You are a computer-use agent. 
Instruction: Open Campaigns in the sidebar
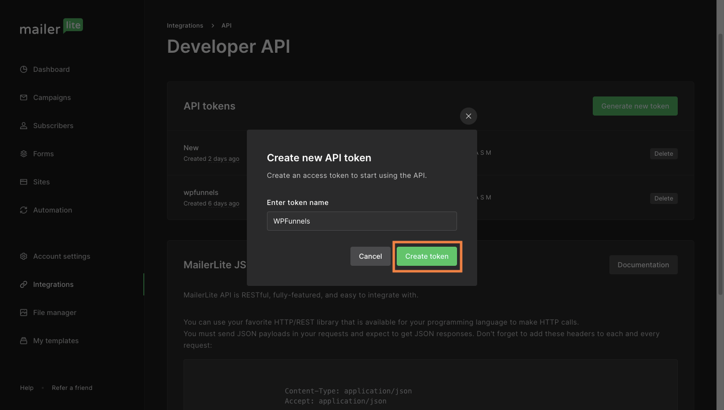pos(52,97)
